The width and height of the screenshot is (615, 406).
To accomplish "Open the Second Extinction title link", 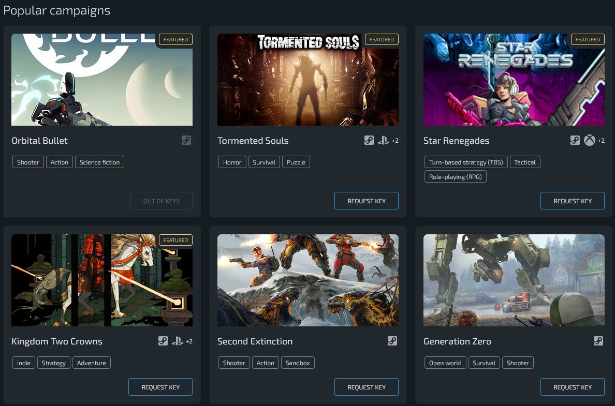I will click(x=255, y=341).
